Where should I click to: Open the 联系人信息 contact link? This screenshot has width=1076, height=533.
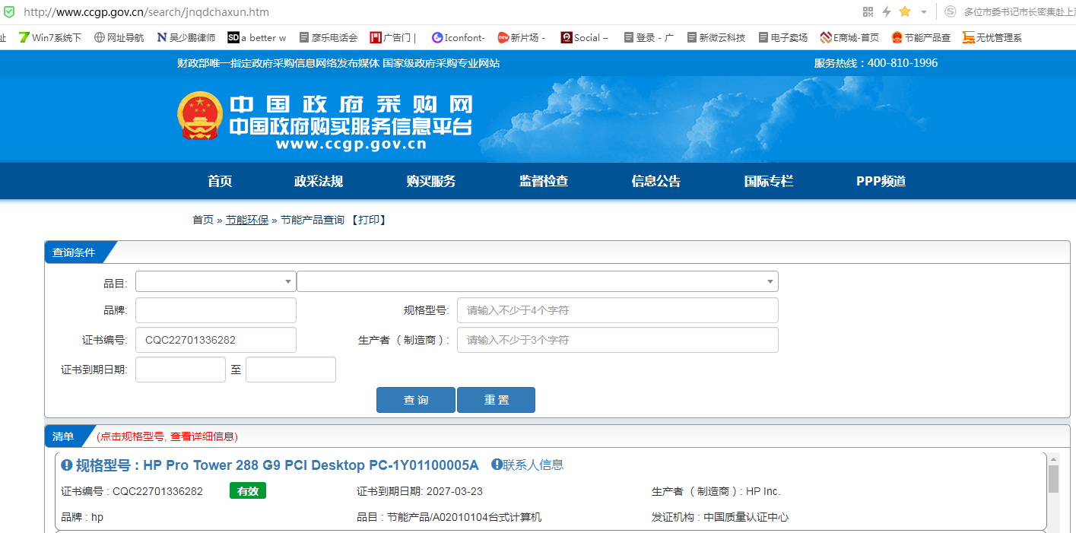point(533,465)
